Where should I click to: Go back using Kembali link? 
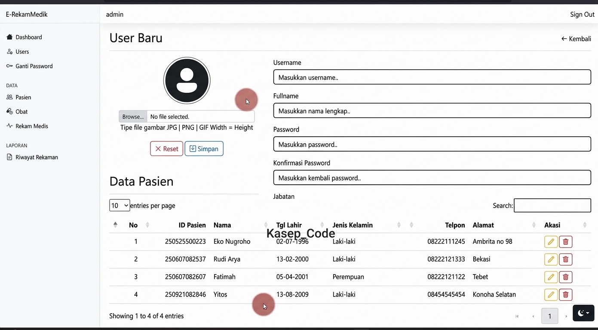point(576,39)
